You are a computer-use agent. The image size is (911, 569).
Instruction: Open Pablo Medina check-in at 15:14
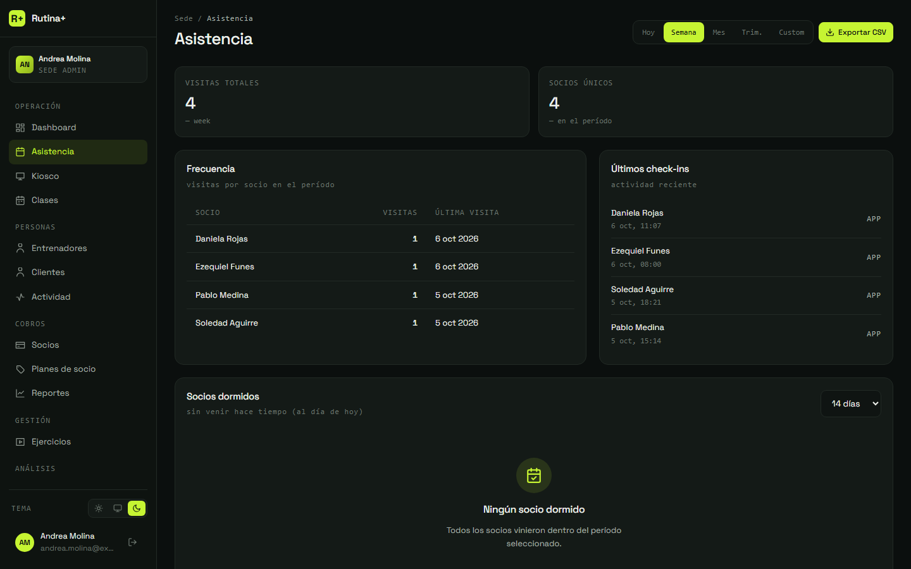point(746,334)
